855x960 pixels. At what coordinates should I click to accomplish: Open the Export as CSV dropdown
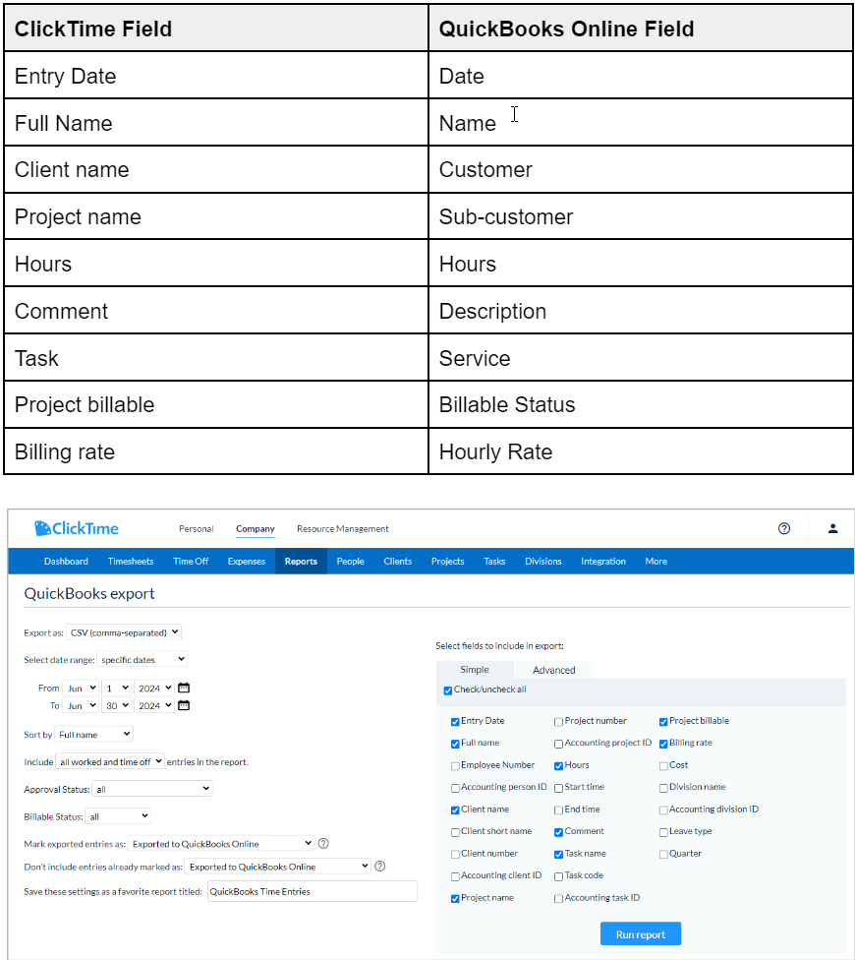124,631
